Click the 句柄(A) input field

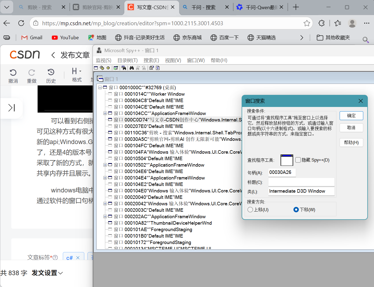(x=282, y=173)
